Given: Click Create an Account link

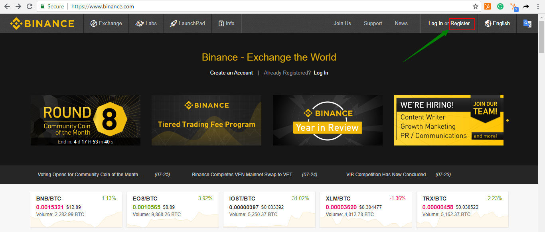Looking at the screenshot, I should (231, 73).
